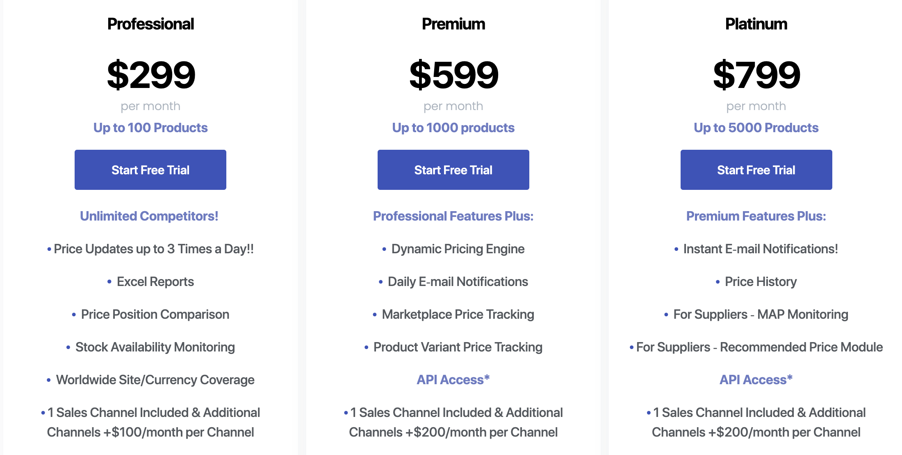The image size is (902, 455).
Task: Click 'Professional Features Plus:' heading
Action: (x=453, y=216)
